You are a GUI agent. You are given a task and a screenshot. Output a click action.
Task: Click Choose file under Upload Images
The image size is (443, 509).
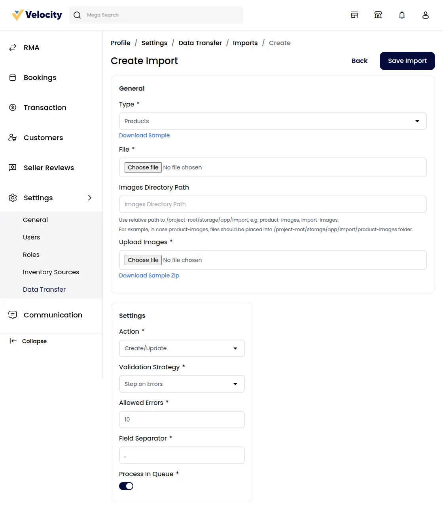click(x=143, y=260)
